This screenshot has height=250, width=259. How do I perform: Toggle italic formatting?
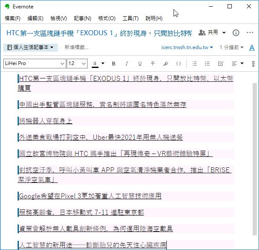127,64
